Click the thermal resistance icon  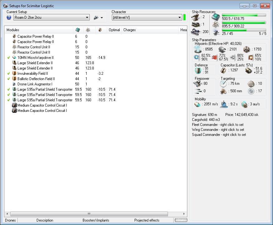click(215, 57)
